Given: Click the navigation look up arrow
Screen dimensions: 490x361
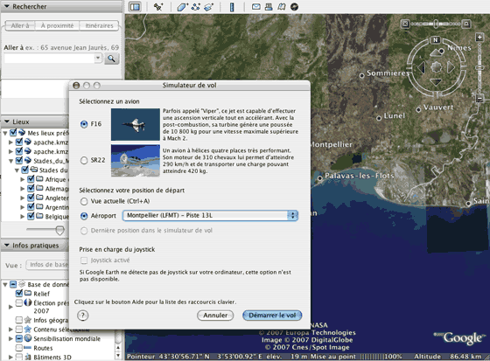Looking at the screenshot, I should (436, 52).
